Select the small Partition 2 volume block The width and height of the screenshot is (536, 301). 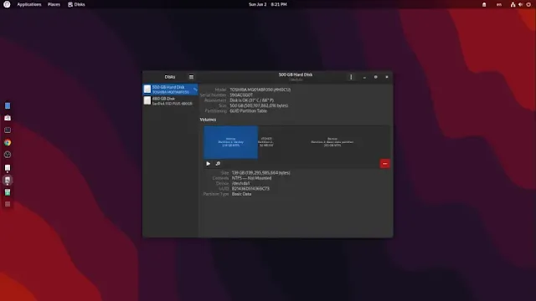click(x=266, y=142)
